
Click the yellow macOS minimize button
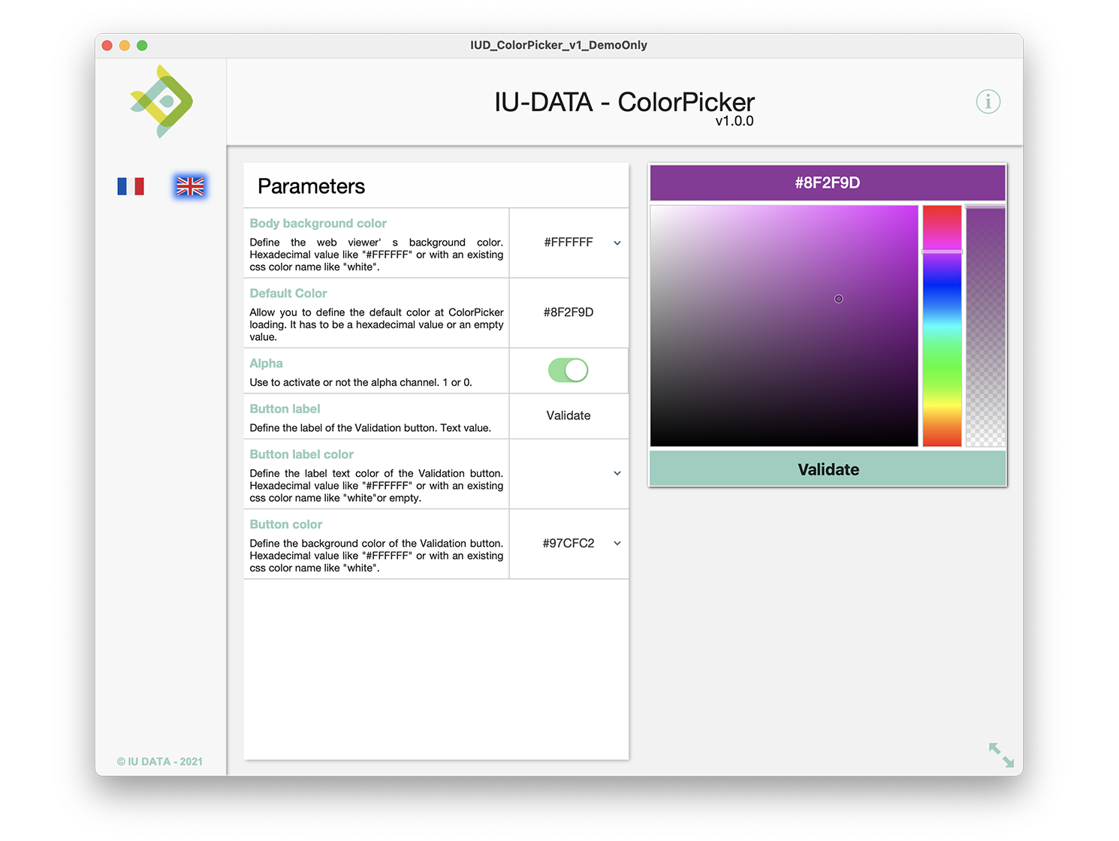(x=125, y=45)
